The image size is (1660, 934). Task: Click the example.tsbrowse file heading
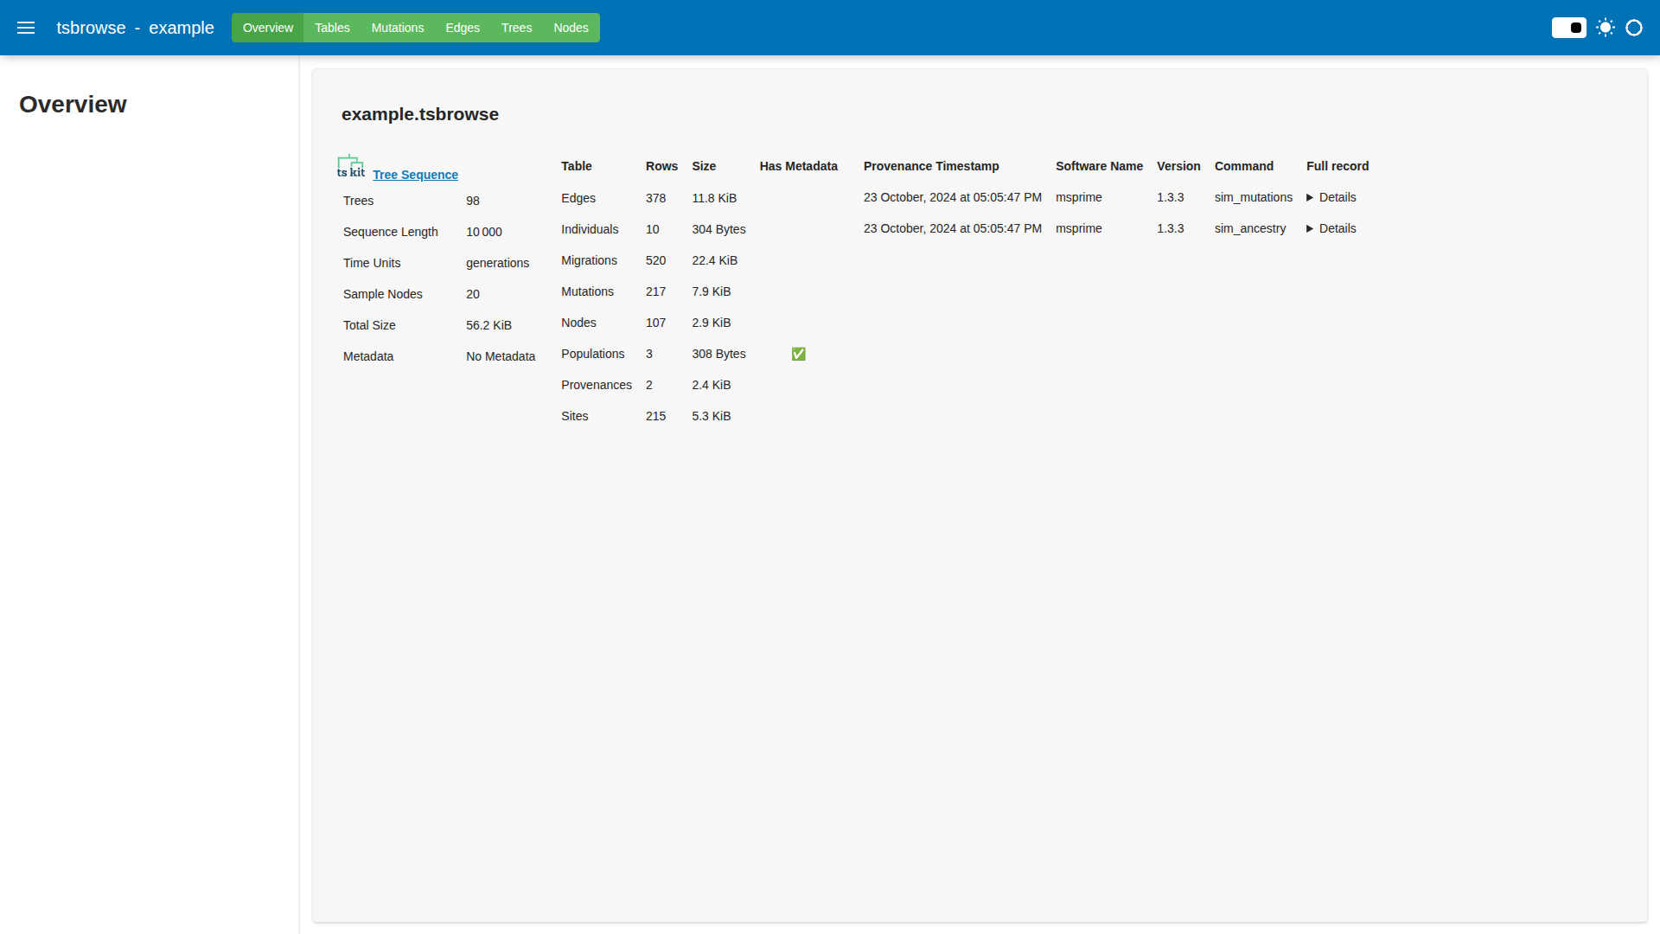(x=420, y=114)
